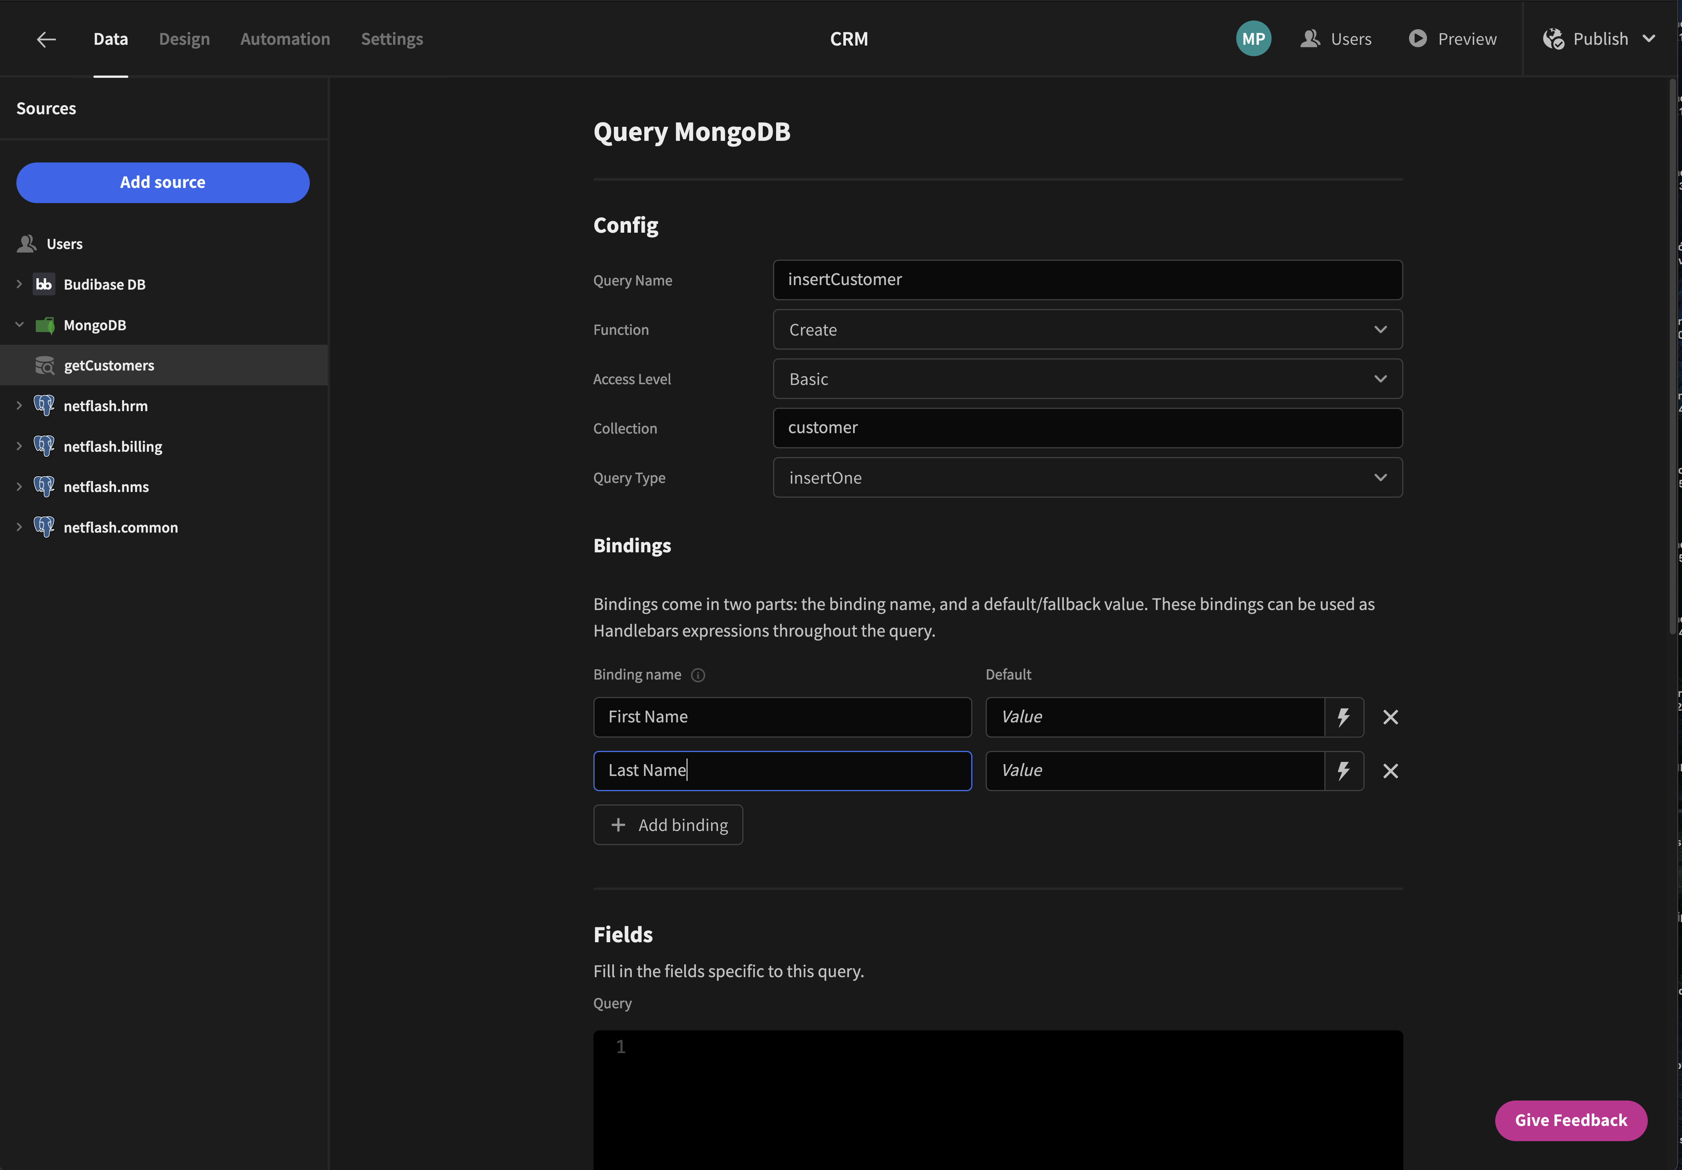This screenshot has width=1682, height=1170.
Task: Click the Budibase DB icon in sidebar
Action: (43, 284)
